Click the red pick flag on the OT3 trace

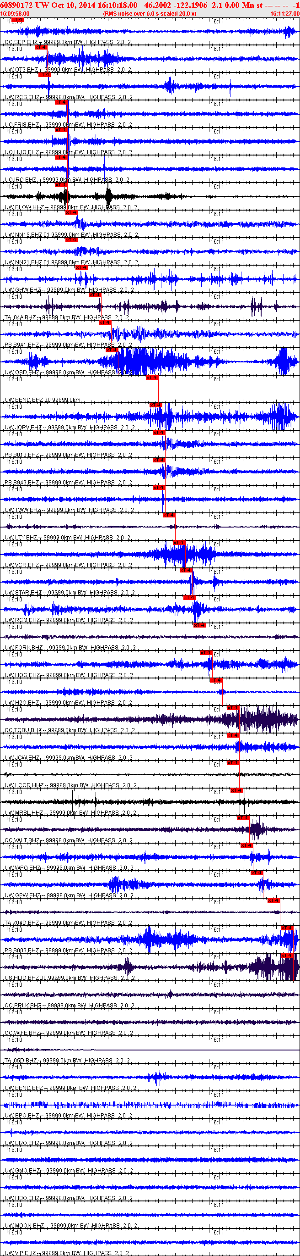41,47
